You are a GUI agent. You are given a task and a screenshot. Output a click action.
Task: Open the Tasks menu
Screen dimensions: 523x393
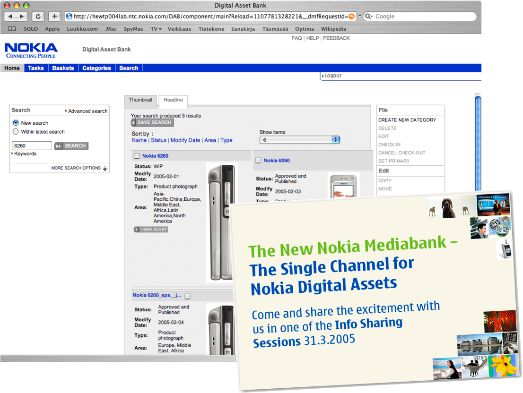click(35, 68)
